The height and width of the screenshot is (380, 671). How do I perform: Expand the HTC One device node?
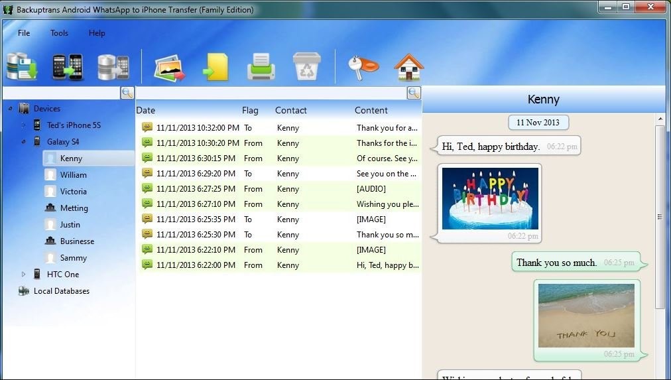(23, 275)
